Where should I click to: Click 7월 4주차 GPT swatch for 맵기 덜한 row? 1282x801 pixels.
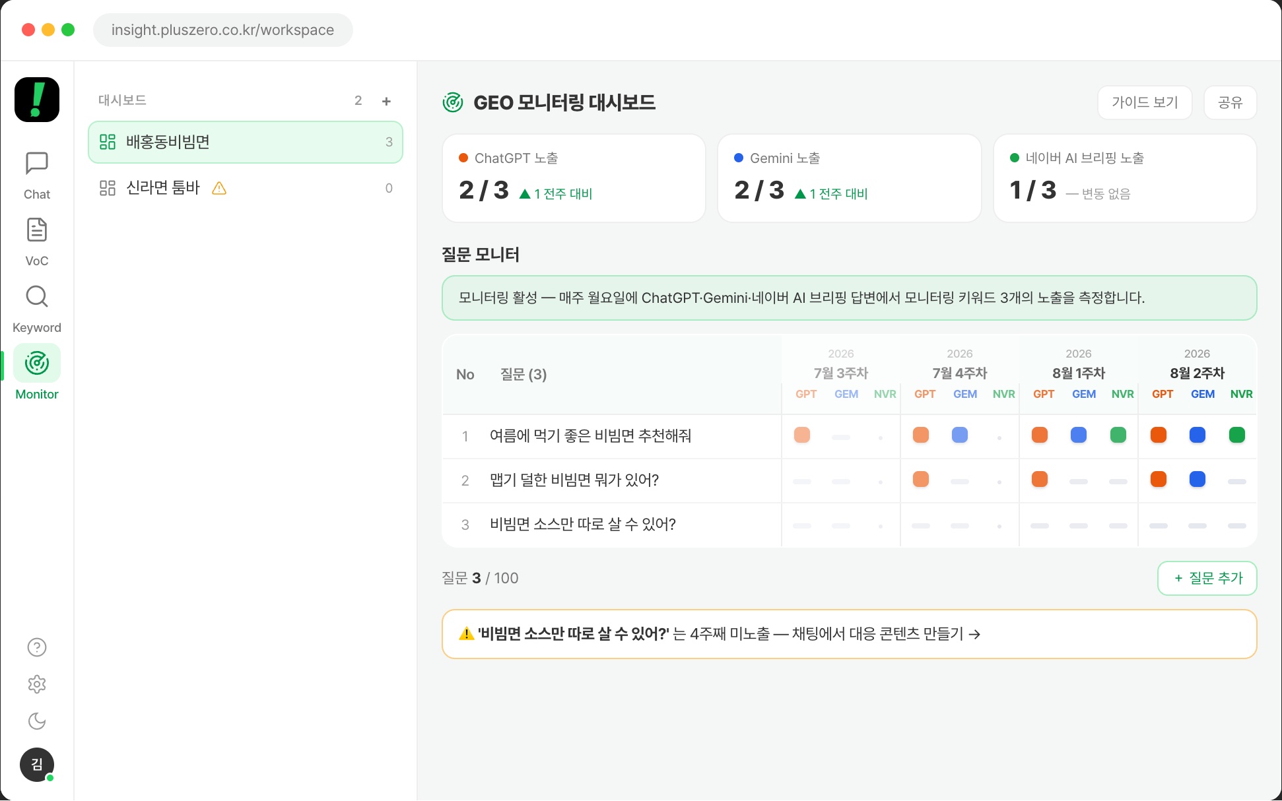[920, 479]
